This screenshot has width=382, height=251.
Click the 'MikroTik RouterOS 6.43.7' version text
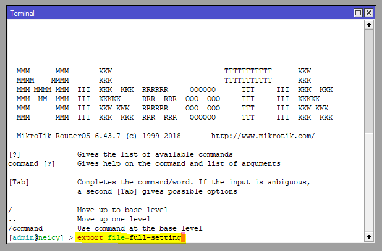tap(69, 136)
